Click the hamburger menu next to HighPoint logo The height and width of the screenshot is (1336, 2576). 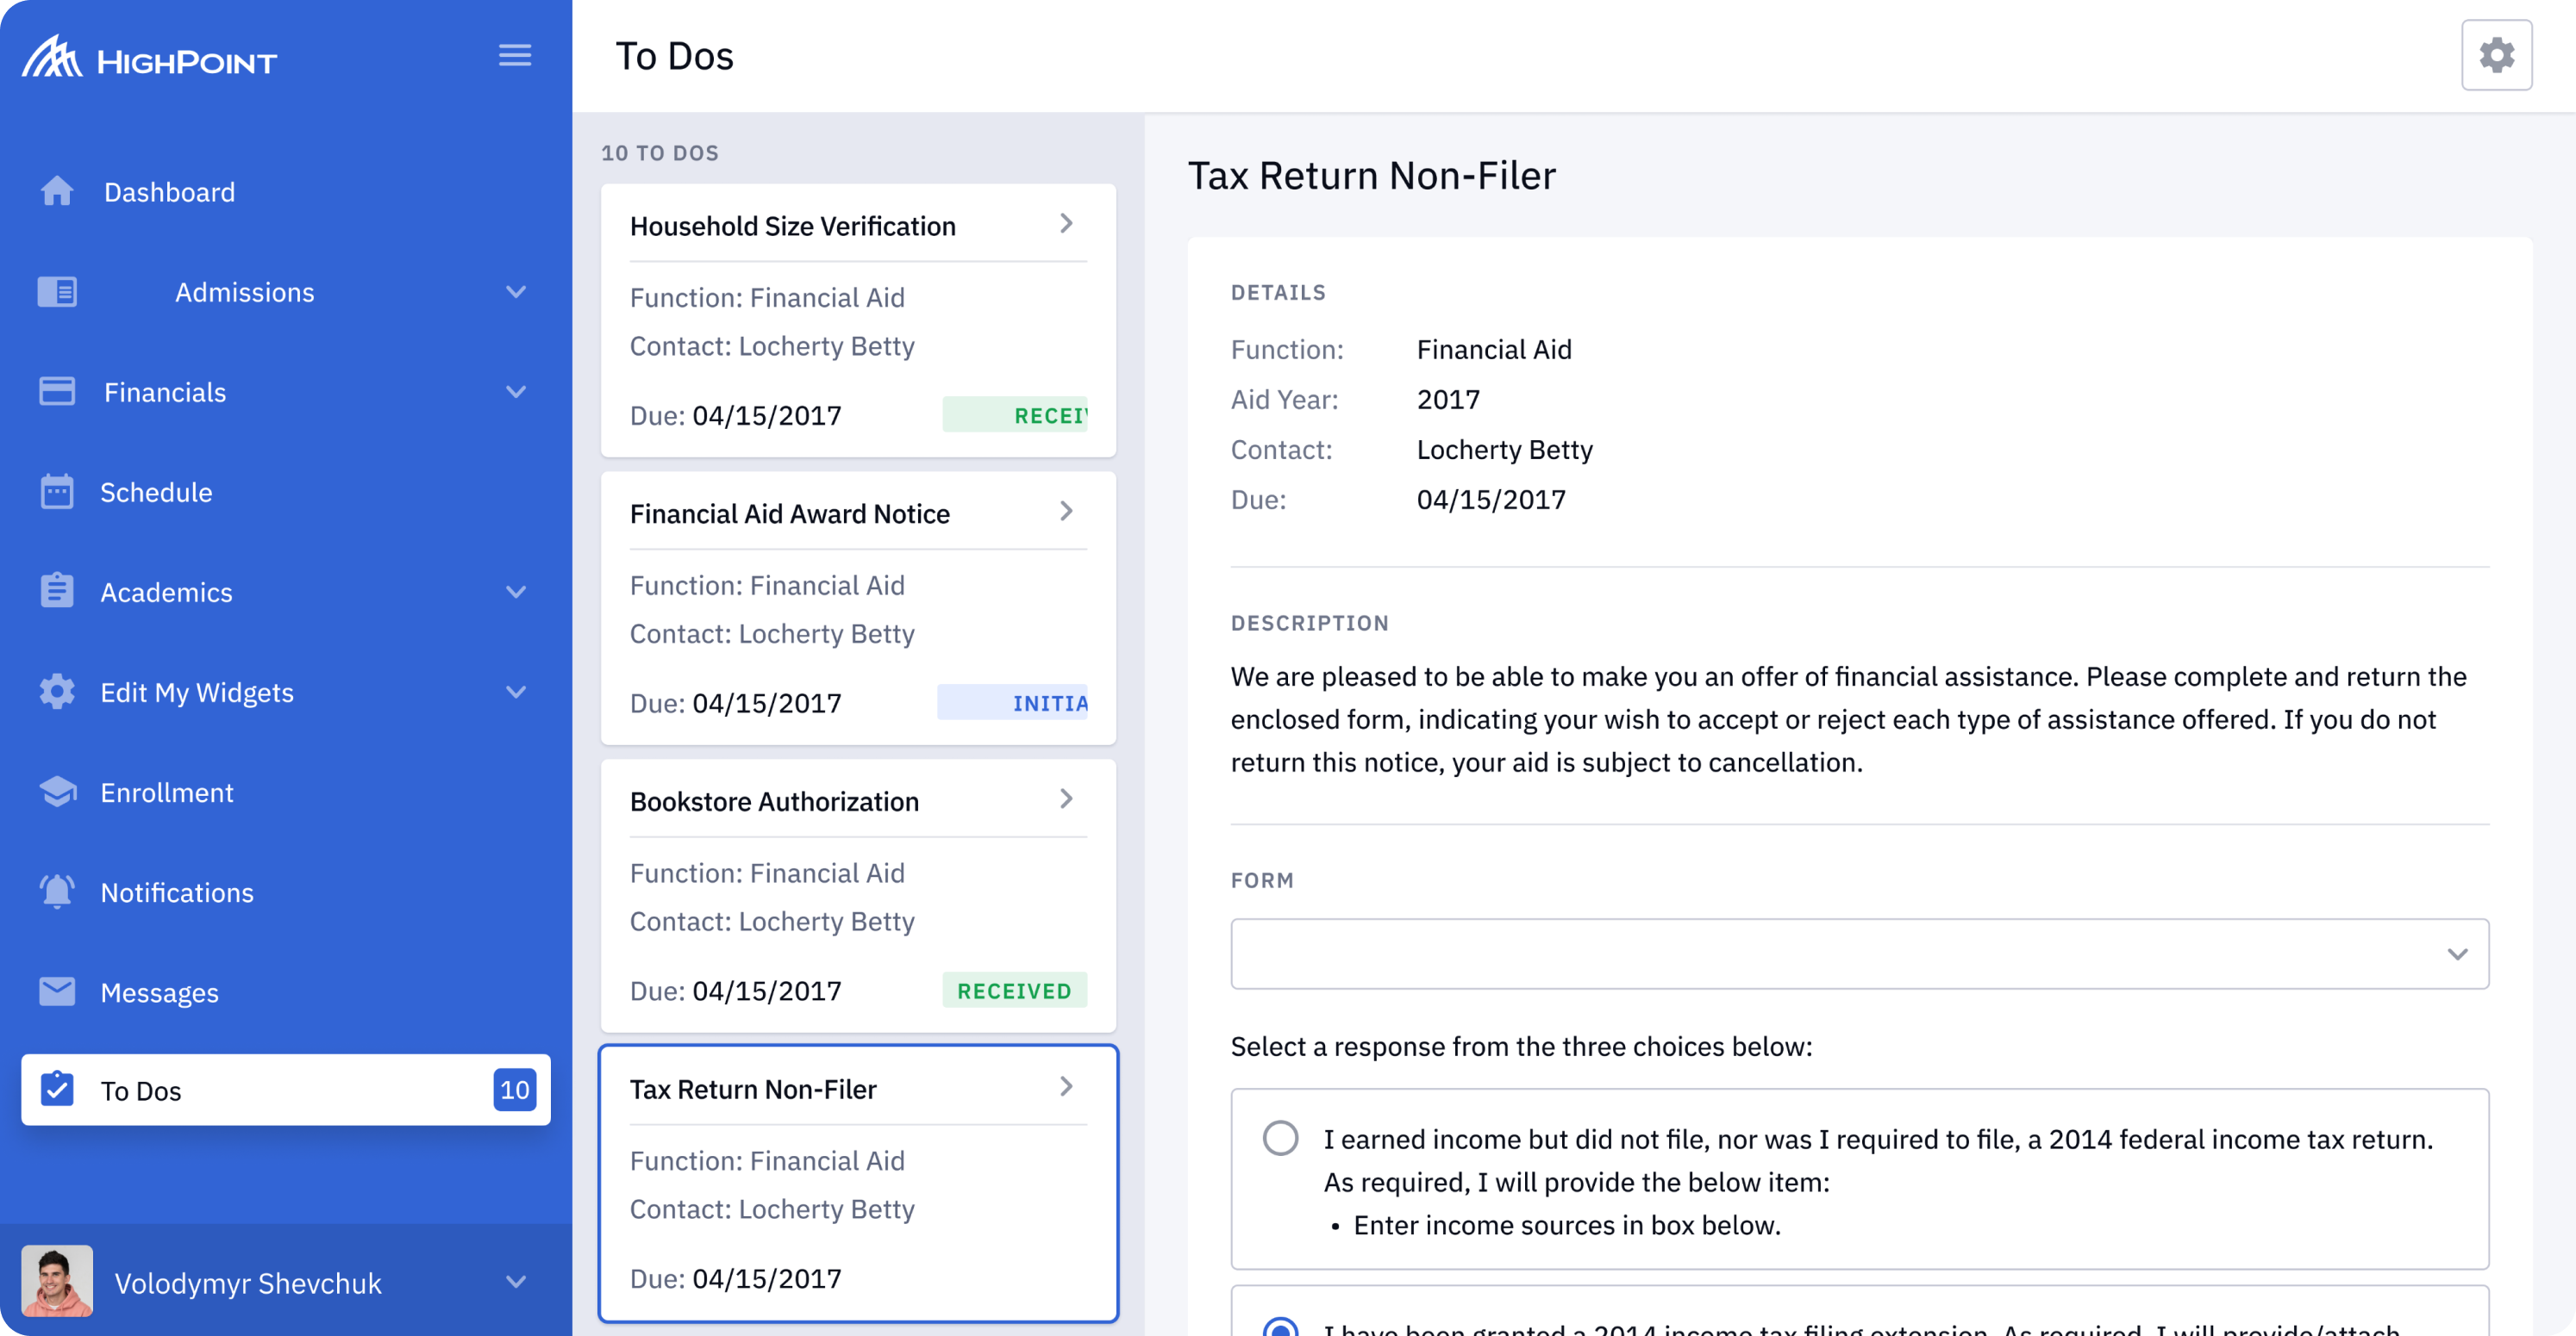pyautogui.click(x=515, y=55)
